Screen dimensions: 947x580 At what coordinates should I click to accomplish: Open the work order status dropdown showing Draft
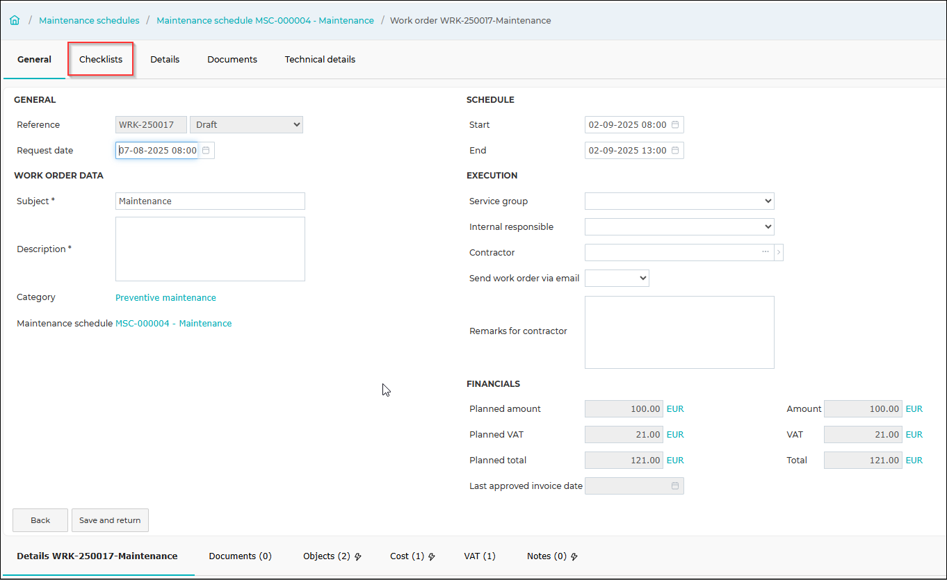[246, 125]
